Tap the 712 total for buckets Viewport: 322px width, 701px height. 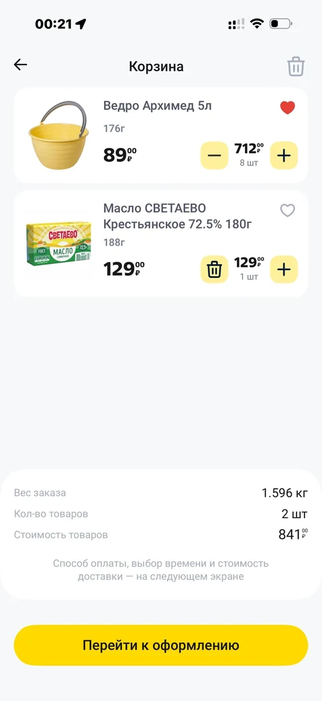point(249,149)
